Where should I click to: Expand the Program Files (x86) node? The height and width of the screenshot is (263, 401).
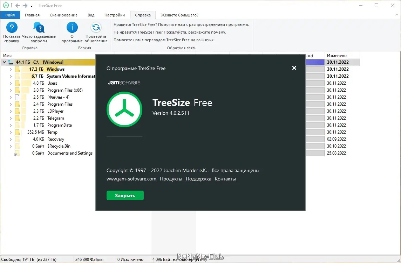pos(11,90)
